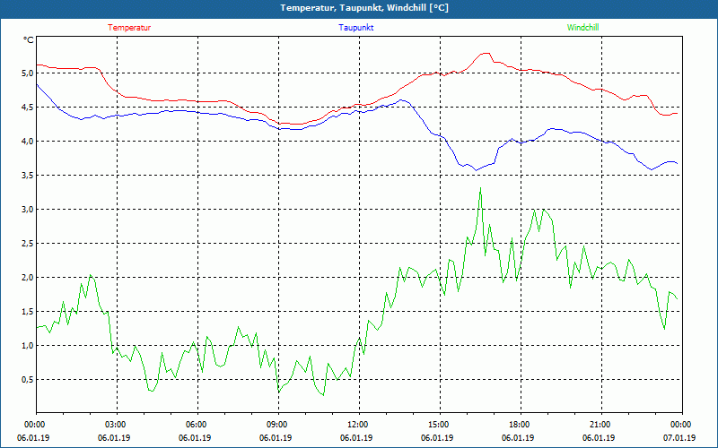Screen dimensions: 718x448
Task: Click the 03:00 time axis label
Action: tap(117, 425)
